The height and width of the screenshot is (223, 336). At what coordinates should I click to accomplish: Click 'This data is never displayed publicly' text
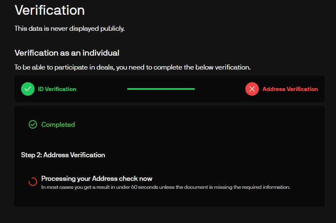click(70, 29)
